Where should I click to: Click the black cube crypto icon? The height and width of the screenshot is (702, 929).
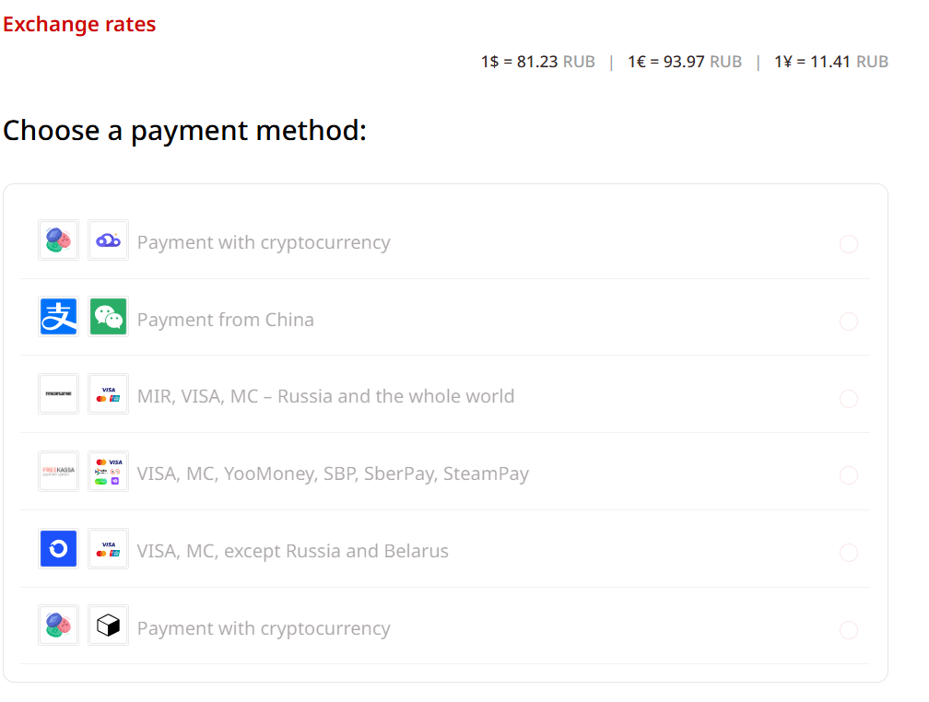[108, 625]
